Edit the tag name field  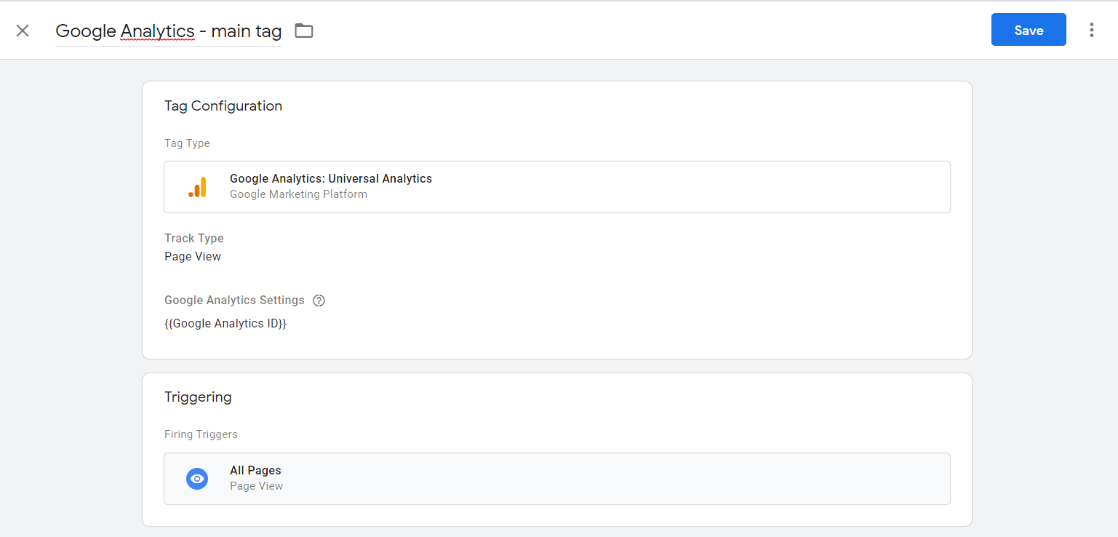pyautogui.click(x=168, y=31)
